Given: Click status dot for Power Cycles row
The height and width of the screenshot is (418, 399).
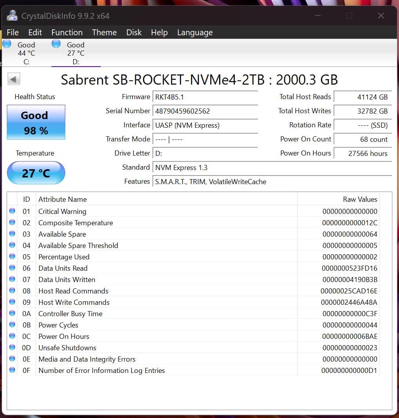Looking at the screenshot, I should [12, 324].
